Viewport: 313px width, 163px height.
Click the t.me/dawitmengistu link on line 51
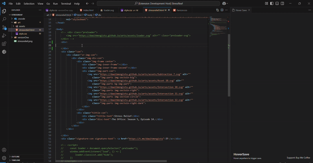point(146,139)
